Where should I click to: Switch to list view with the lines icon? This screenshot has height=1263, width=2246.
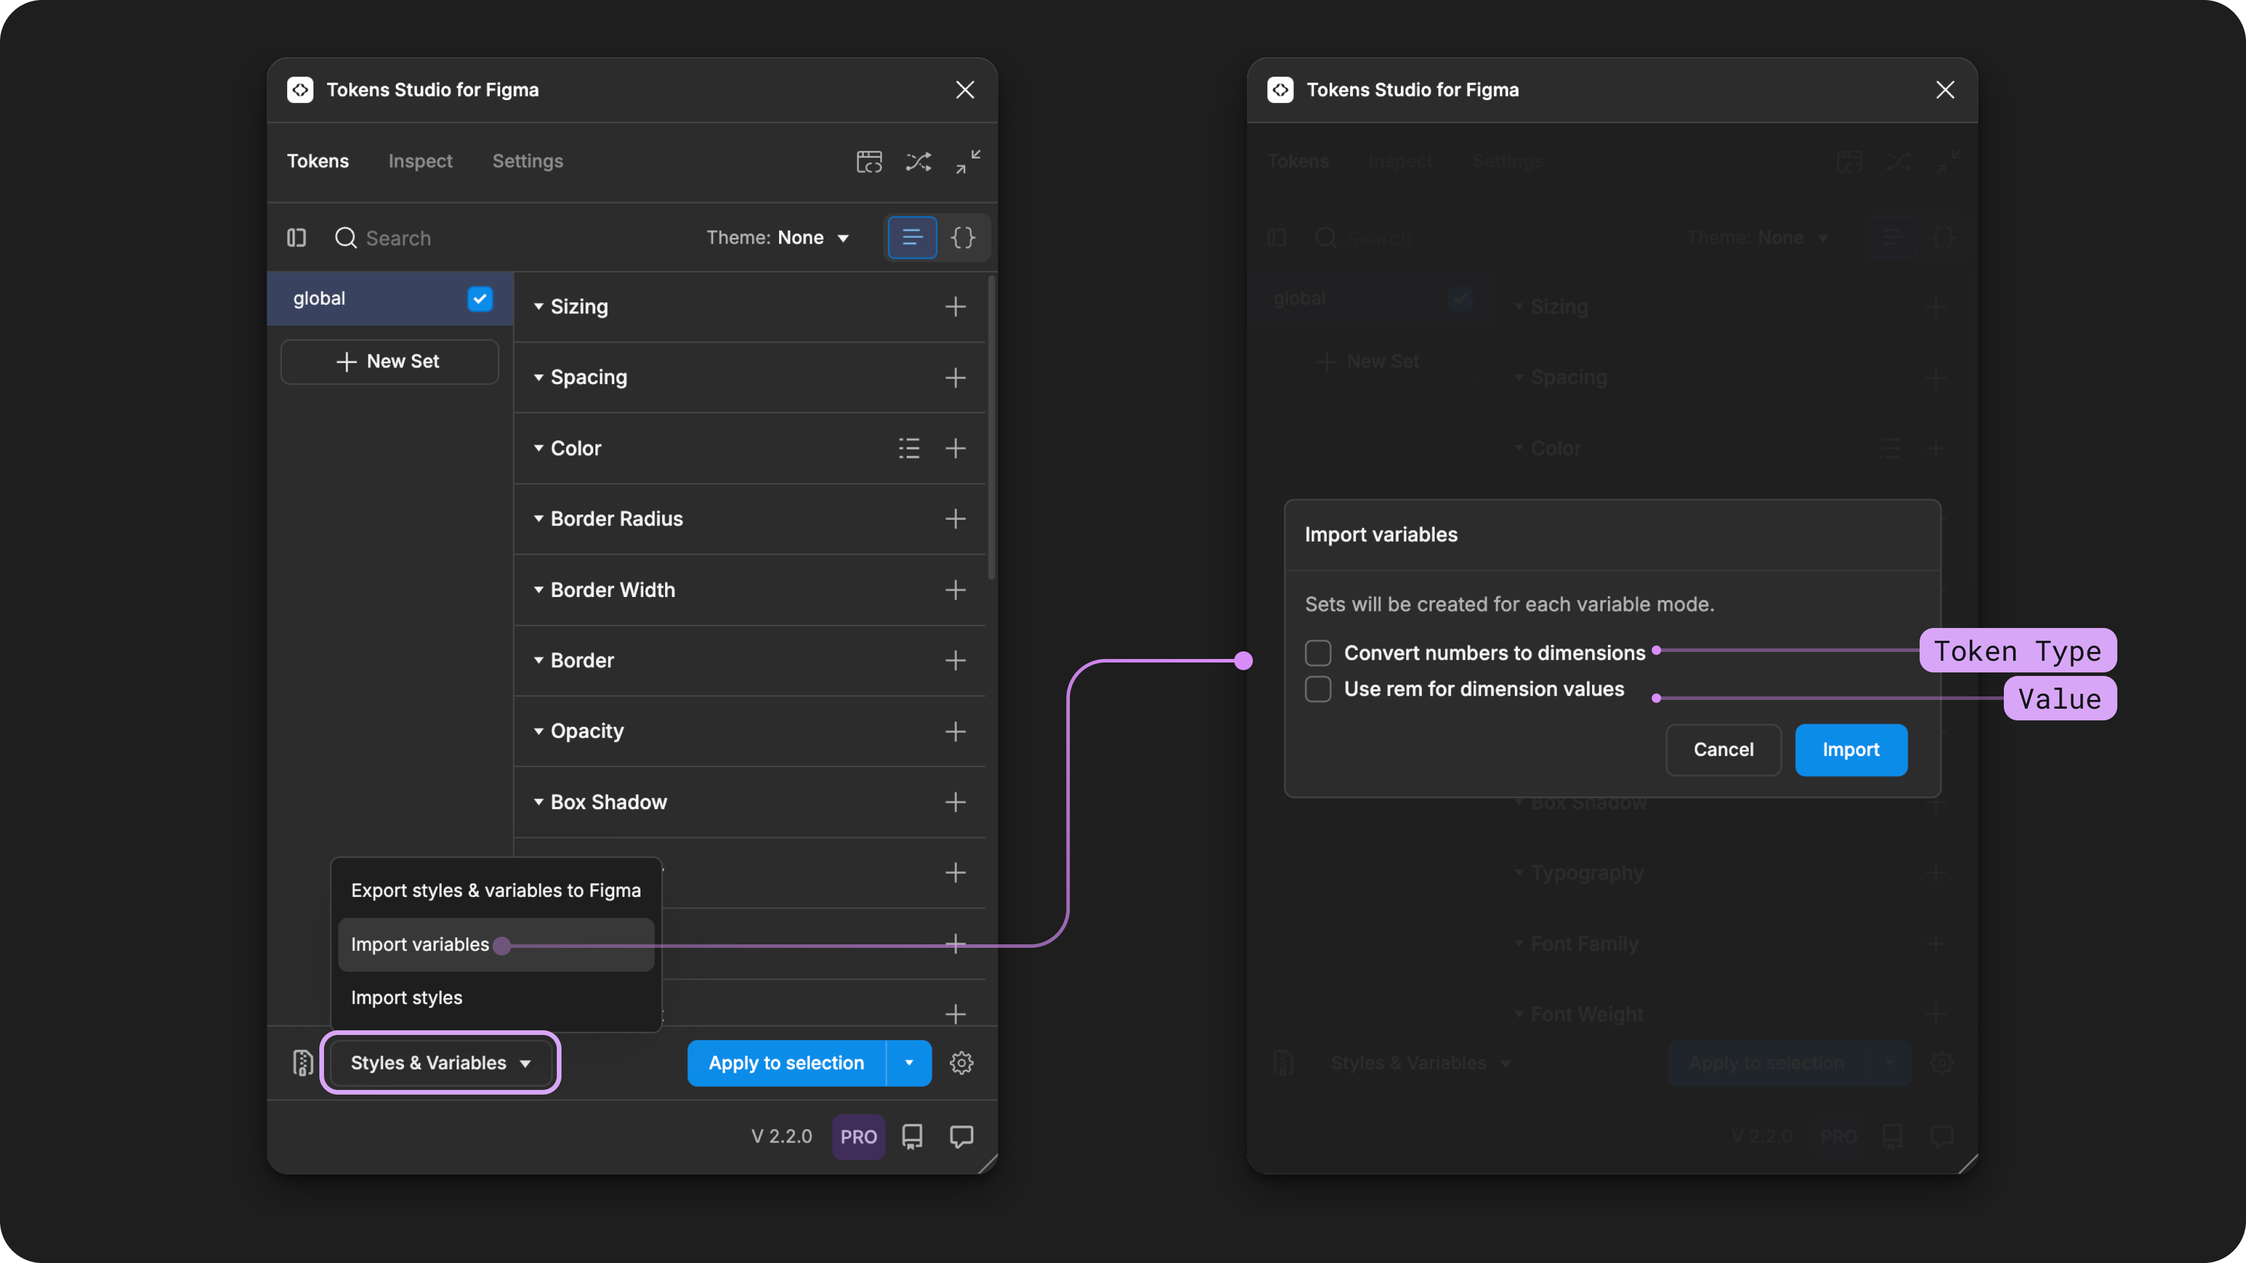tap(912, 238)
